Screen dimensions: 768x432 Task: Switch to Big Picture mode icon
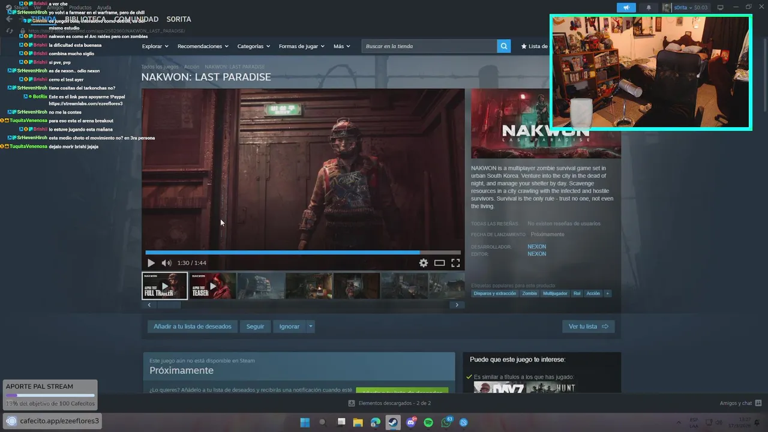click(x=721, y=7)
